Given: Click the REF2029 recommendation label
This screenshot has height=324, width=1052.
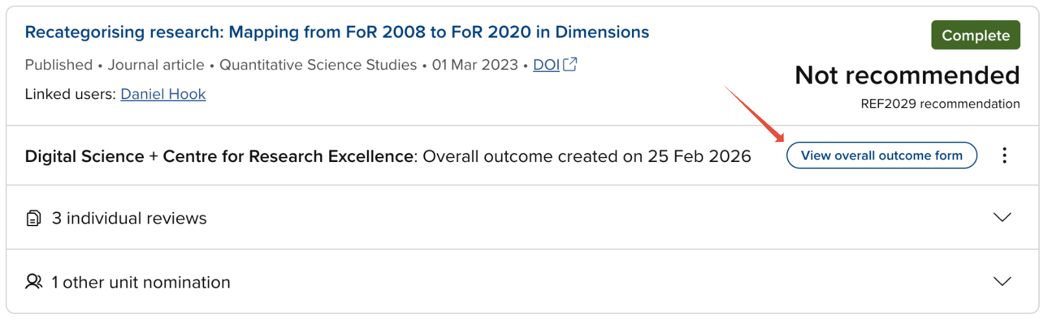Looking at the screenshot, I should [940, 104].
